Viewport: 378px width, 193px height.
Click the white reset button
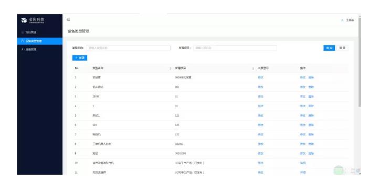pos(342,48)
